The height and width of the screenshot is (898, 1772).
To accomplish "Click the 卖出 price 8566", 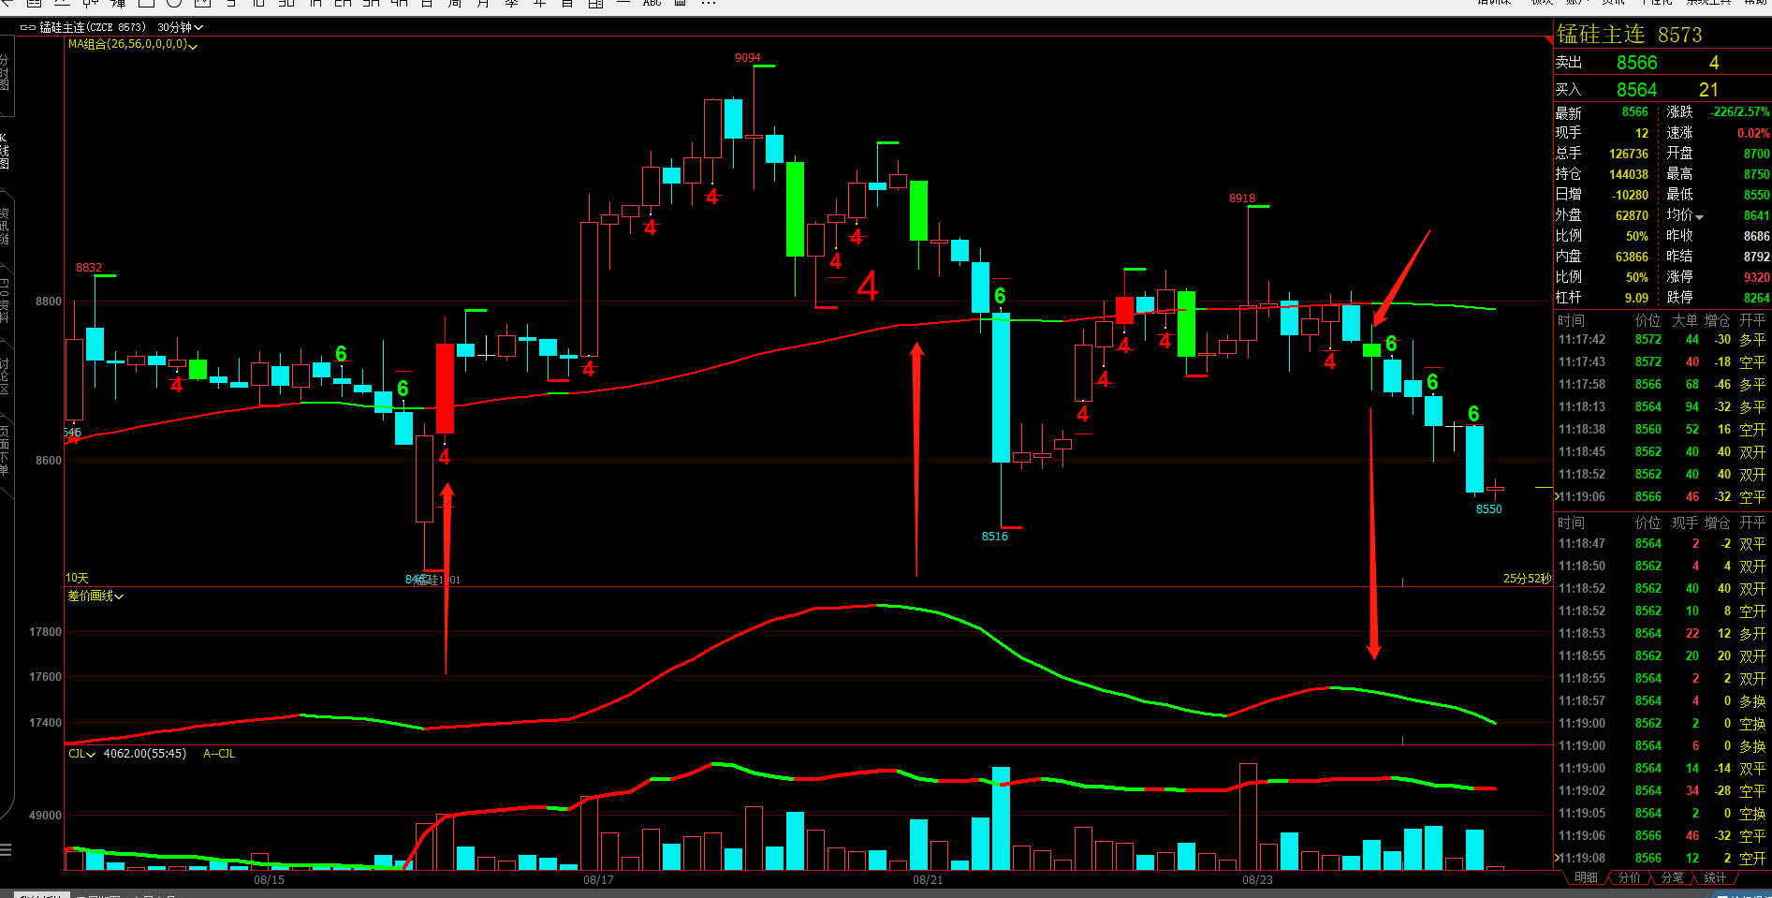I will pos(1637,63).
